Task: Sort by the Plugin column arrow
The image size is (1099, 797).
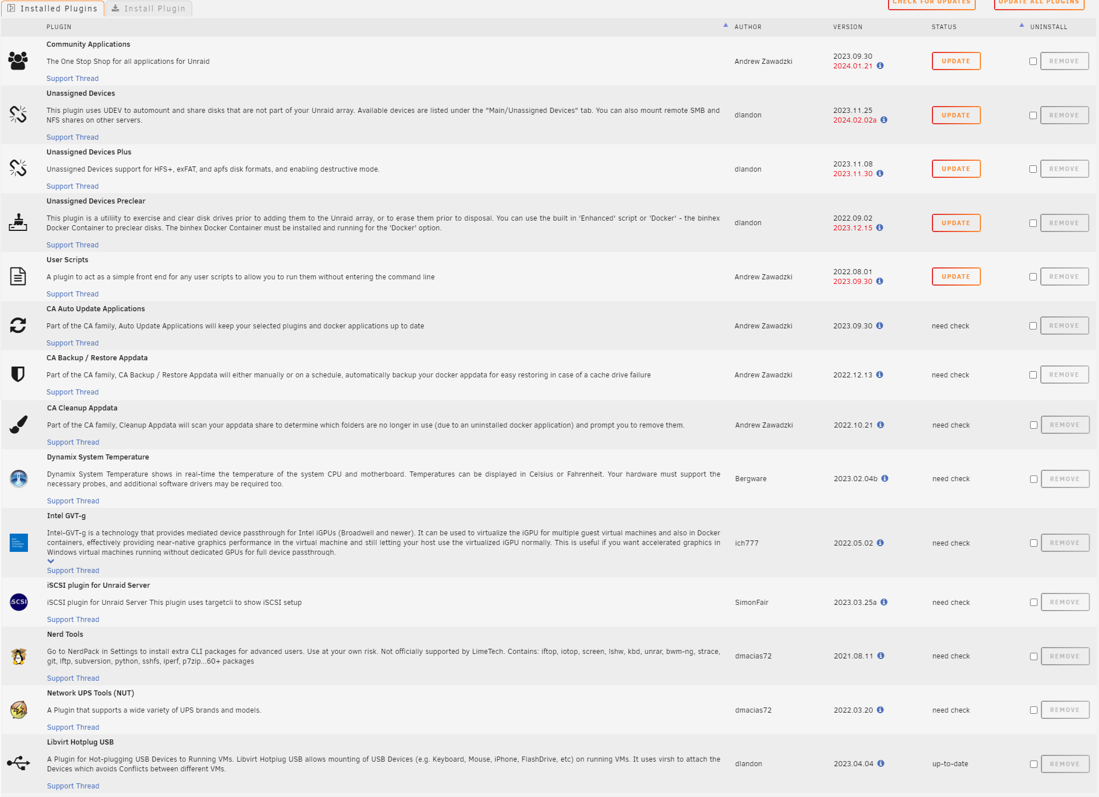Action: coord(725,25)
